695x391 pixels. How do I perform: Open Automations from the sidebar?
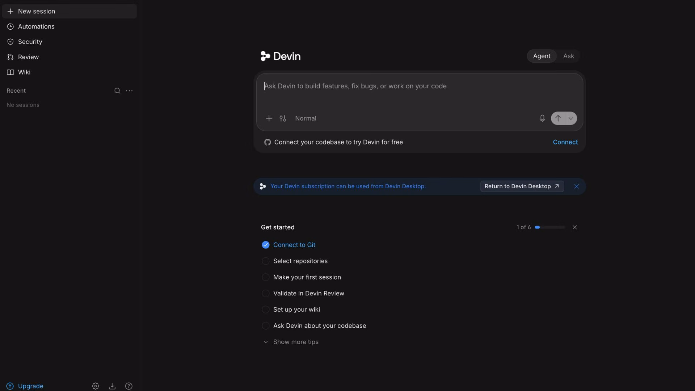69,26
